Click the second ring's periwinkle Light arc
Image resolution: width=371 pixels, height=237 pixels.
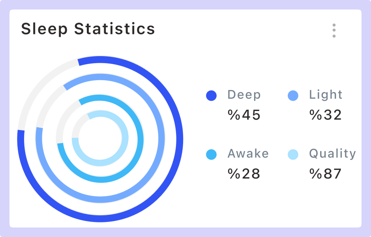click(x=161, y=139)
